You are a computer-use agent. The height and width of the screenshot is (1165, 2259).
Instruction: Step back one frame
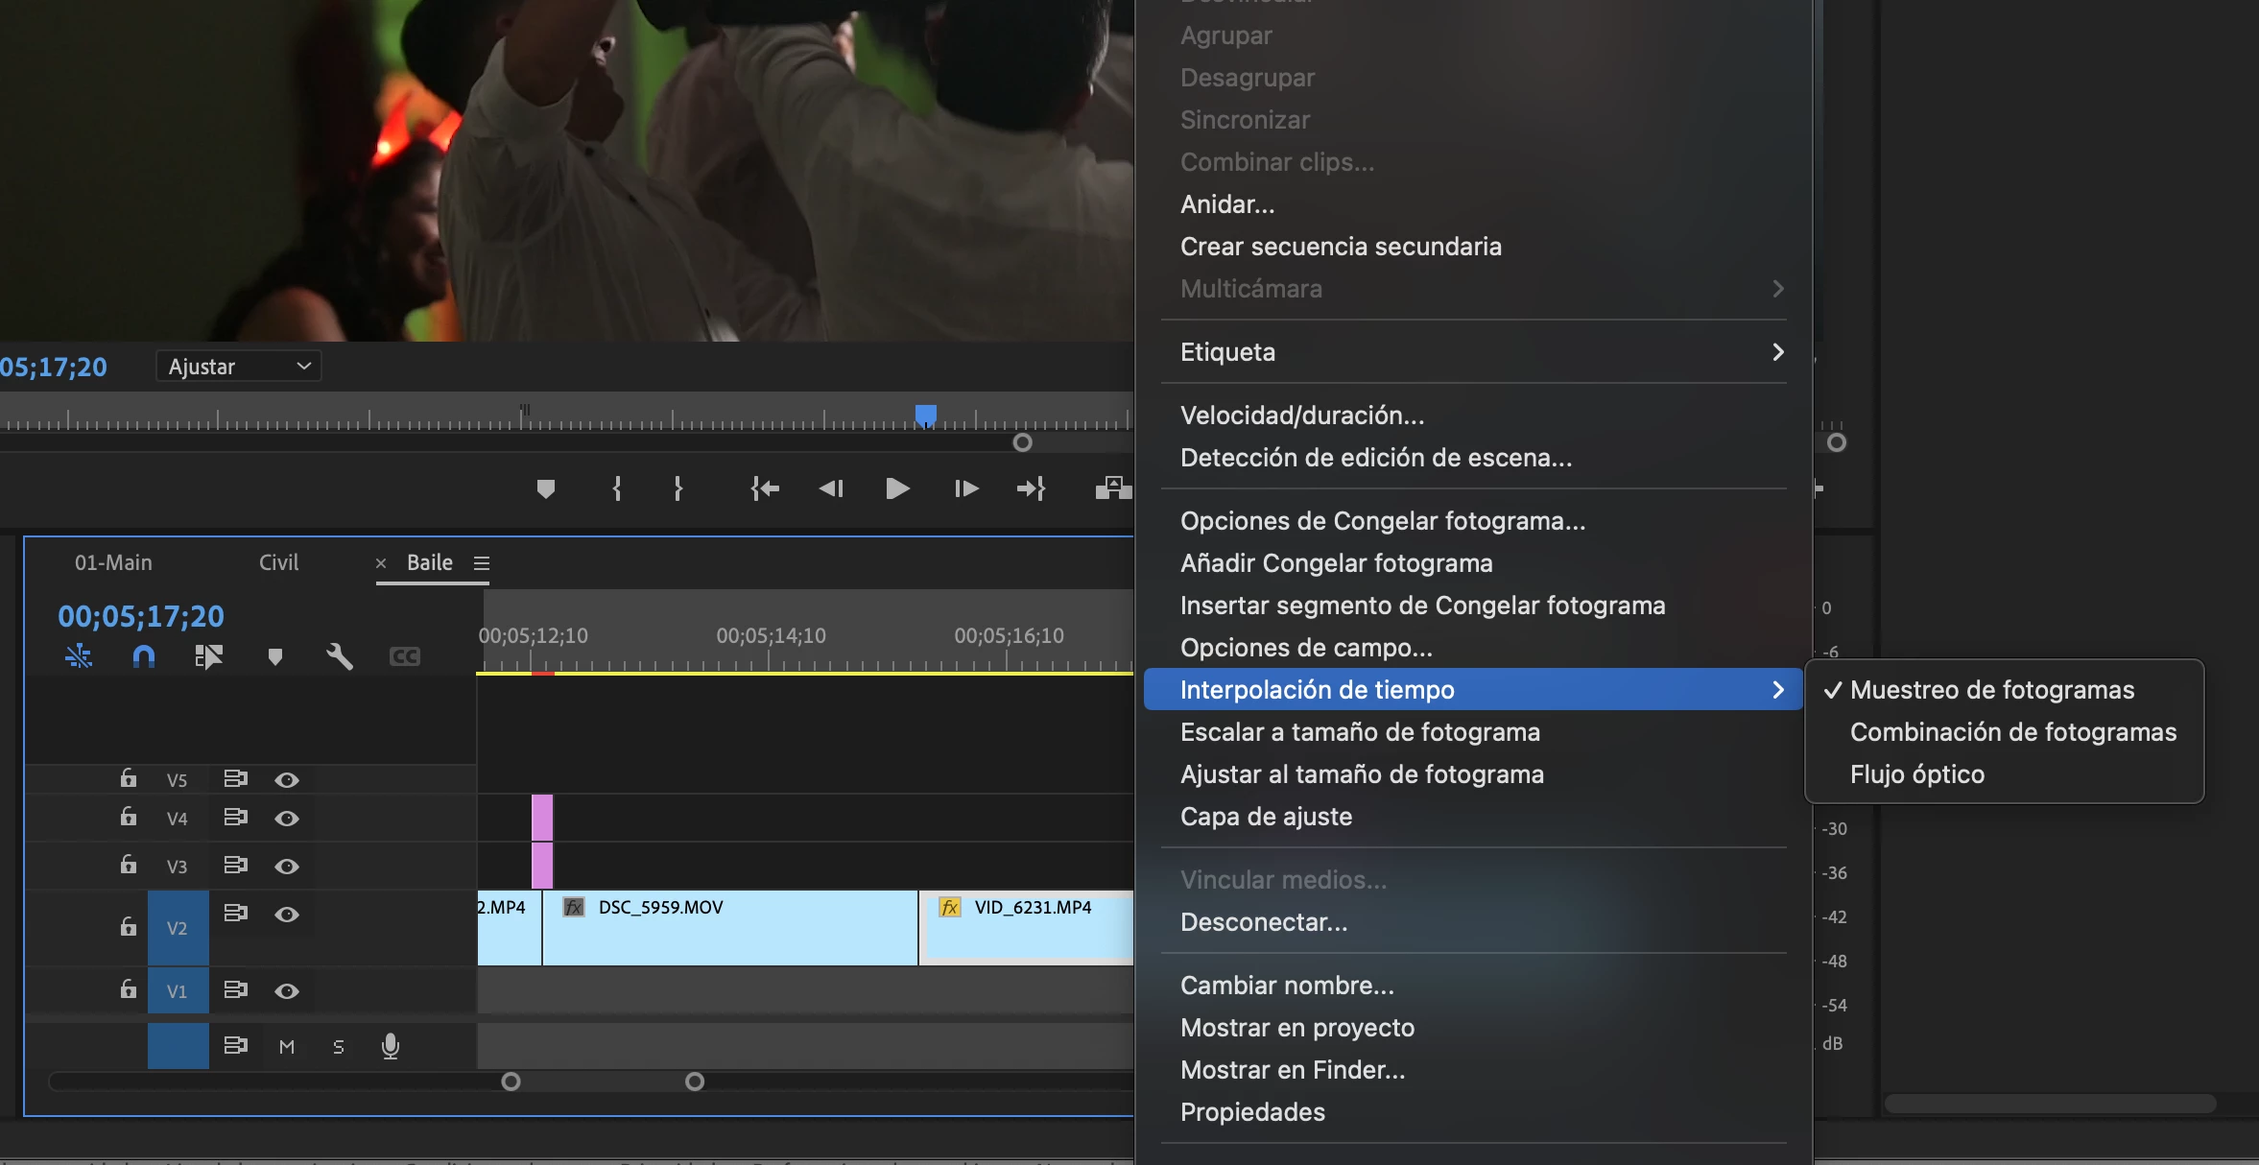(831, 488)
